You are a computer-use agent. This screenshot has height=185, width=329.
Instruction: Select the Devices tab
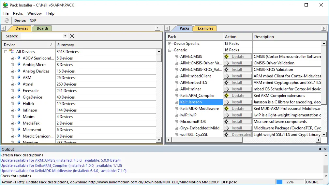22,28
